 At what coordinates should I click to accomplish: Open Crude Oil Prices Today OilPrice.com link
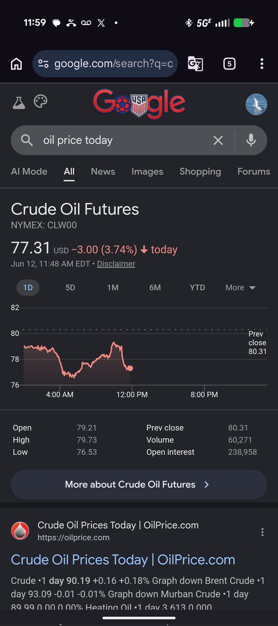click(123, 560)
